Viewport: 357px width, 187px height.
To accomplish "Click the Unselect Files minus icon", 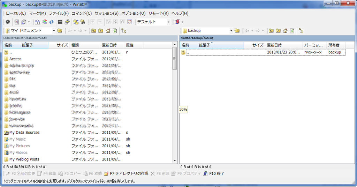I will pyautogui.click(x=100, y=22).
